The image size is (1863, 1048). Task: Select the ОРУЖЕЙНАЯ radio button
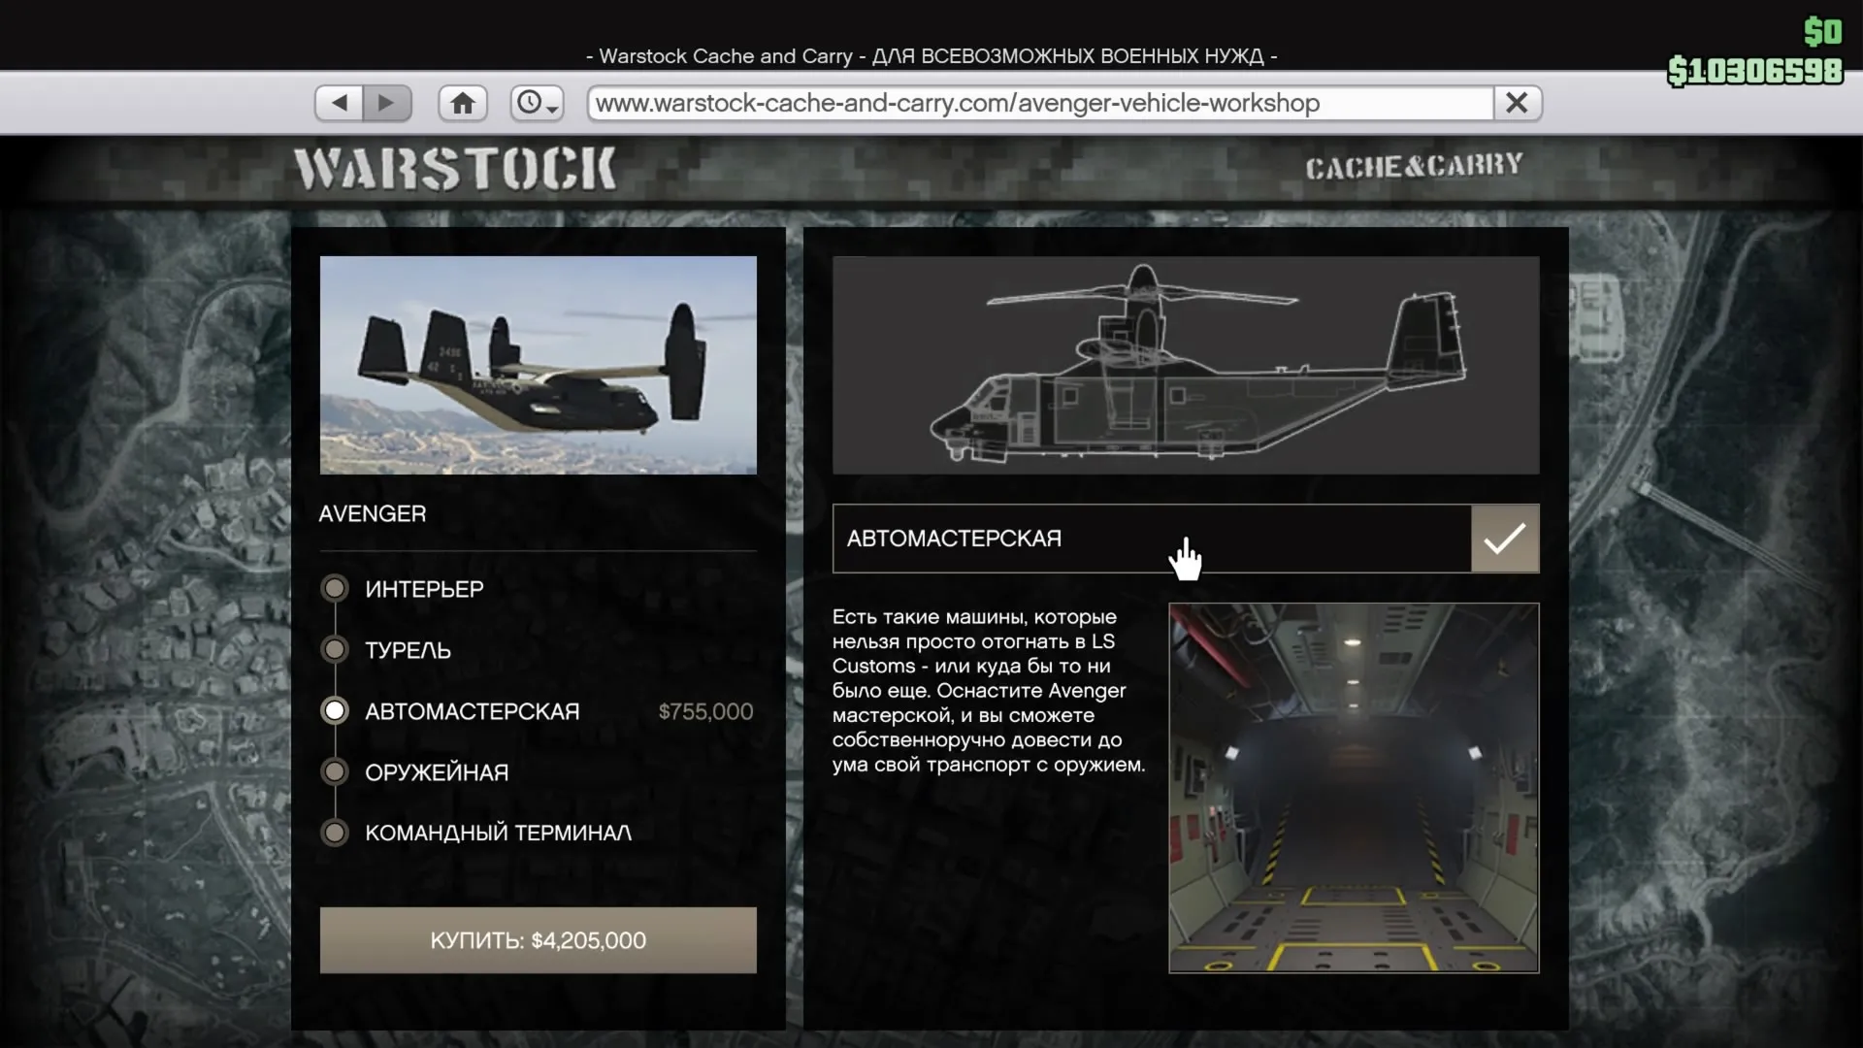[x=335, y=771]
